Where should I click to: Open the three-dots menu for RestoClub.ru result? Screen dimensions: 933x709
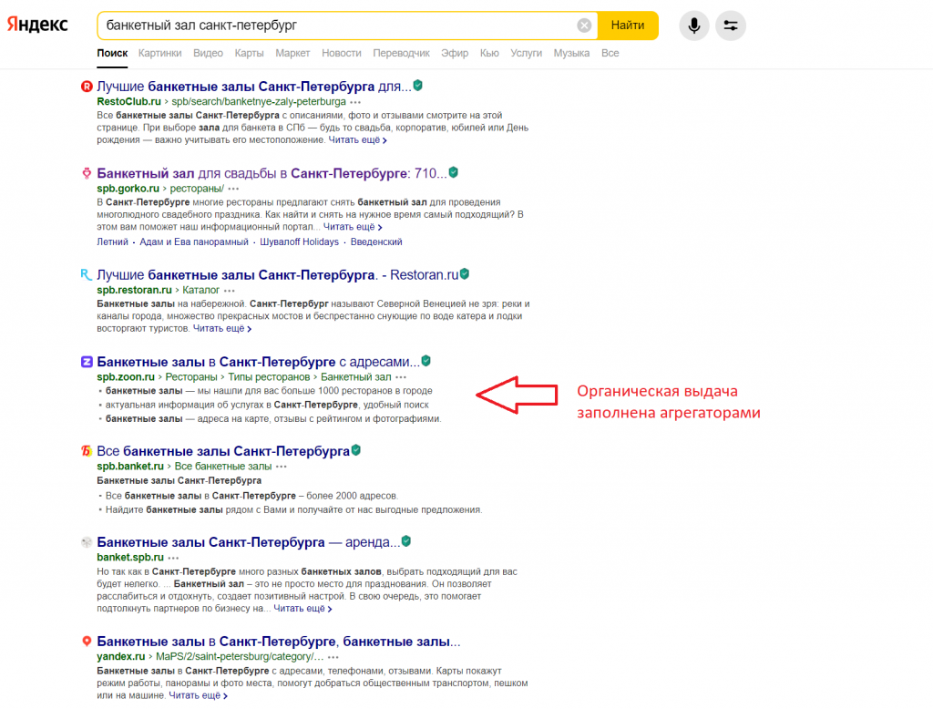(356, 102)
